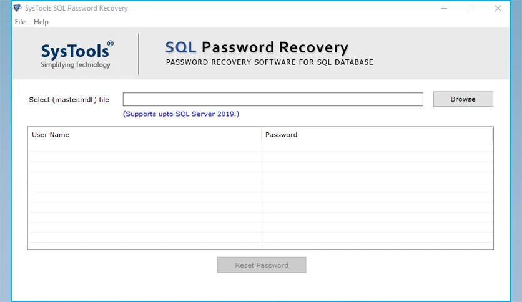Screen dimensions: 522x302
Task: Click the 'Supports upto SQL Server 2019' note
Action: (x=181, y=114)
